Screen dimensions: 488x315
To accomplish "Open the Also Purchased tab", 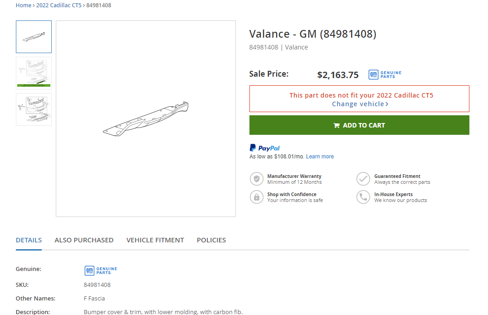I will coord(84,240).
